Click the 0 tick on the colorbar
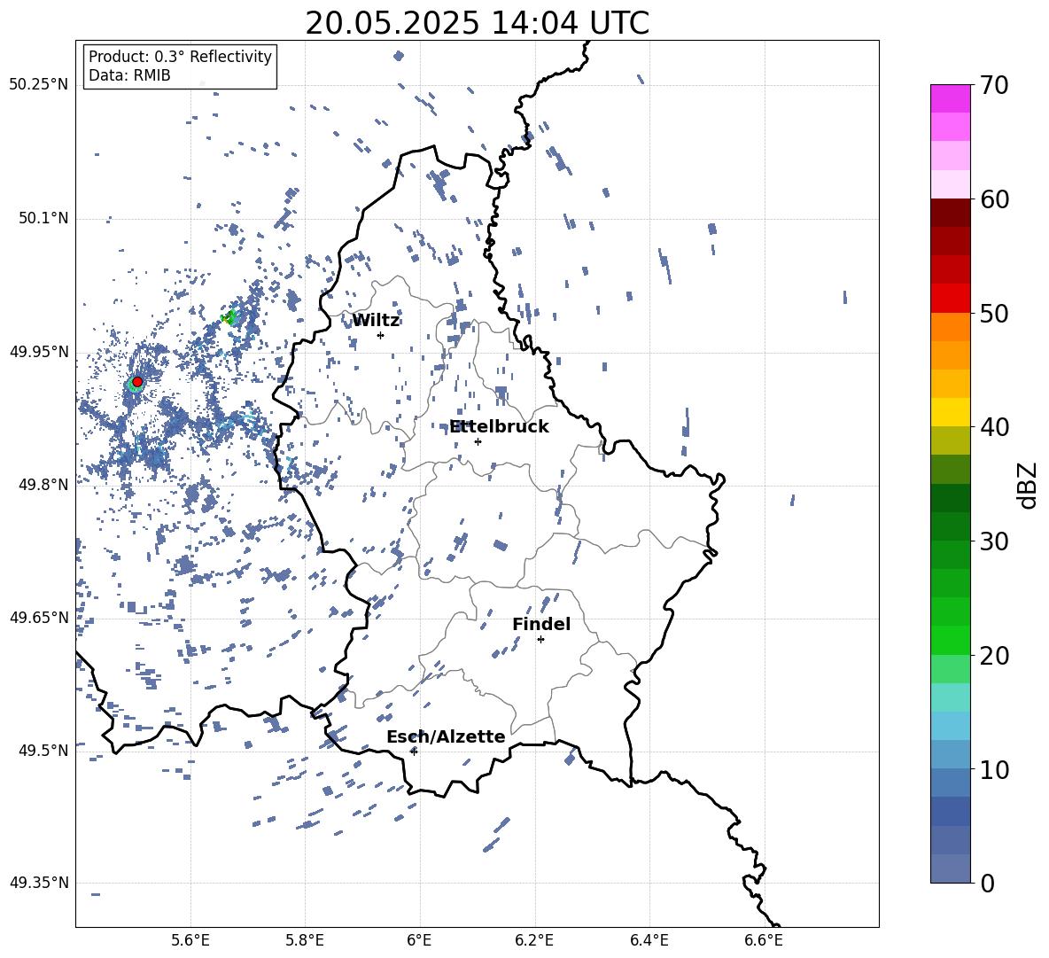 987,883
